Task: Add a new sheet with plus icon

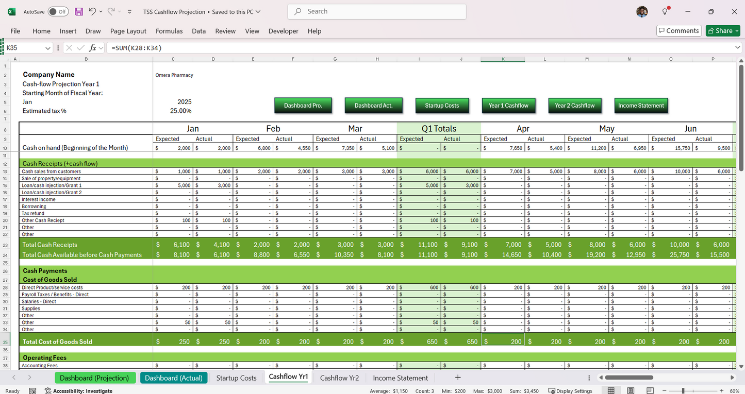Action: click(457, 378)
